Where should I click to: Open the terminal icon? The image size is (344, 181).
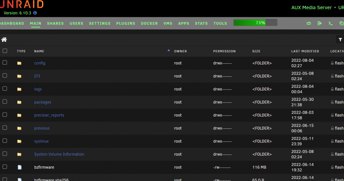click(330, 23)
